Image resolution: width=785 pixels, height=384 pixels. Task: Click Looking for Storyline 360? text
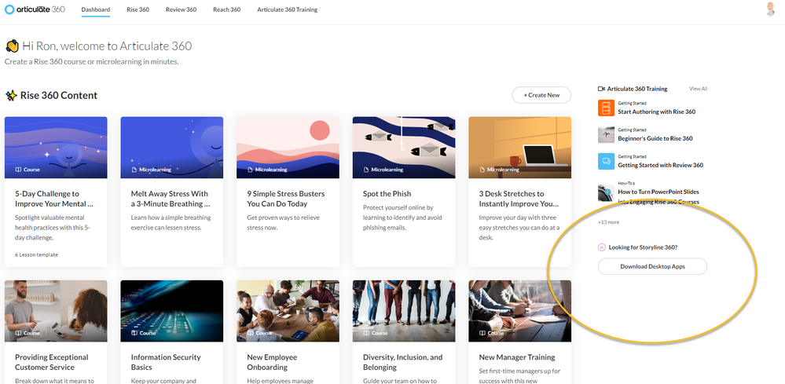point(643,247)
